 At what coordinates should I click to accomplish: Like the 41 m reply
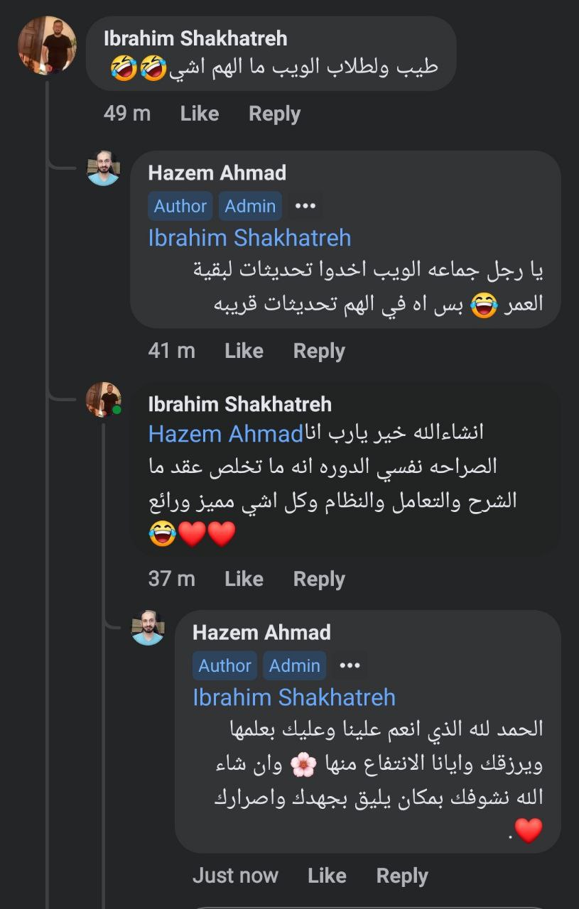[x=244, y=351]
